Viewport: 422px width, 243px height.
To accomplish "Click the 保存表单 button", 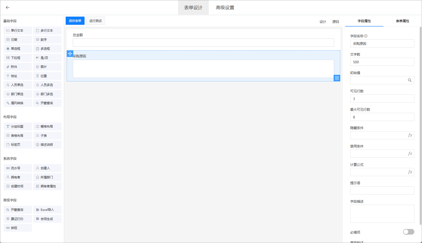I will pyautogui.click(x=75, y=21).
